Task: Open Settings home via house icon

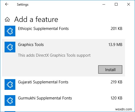Action: 7,20
